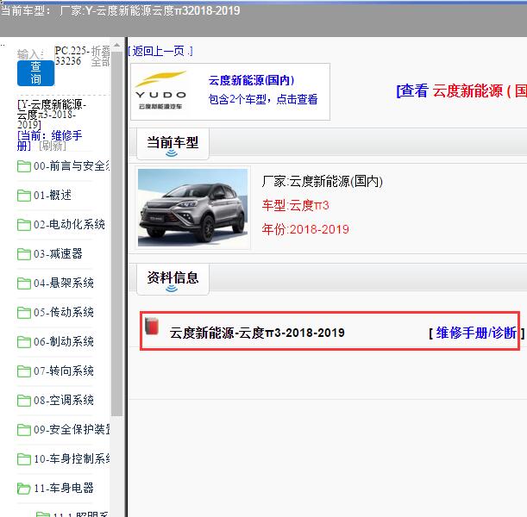Open the 查看 云度新能源 link at right
The width and height of the screenshot is (527, 517).
461,90
